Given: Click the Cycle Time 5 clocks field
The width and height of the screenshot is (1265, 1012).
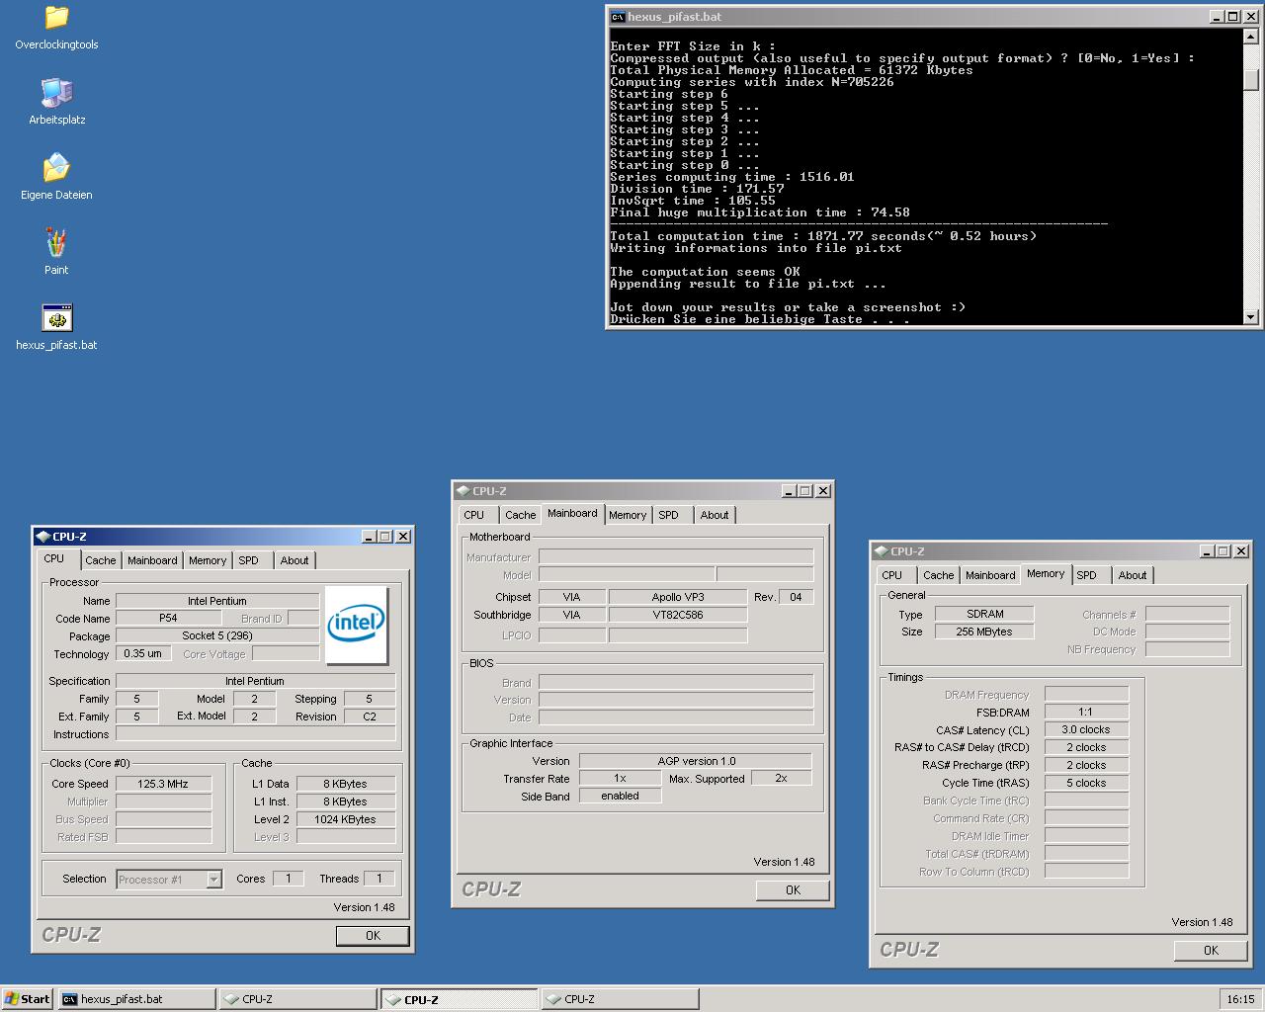Looking at the screenshot, I should (1086, 783).
